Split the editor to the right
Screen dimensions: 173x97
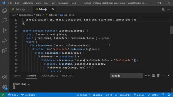point(164,9)
